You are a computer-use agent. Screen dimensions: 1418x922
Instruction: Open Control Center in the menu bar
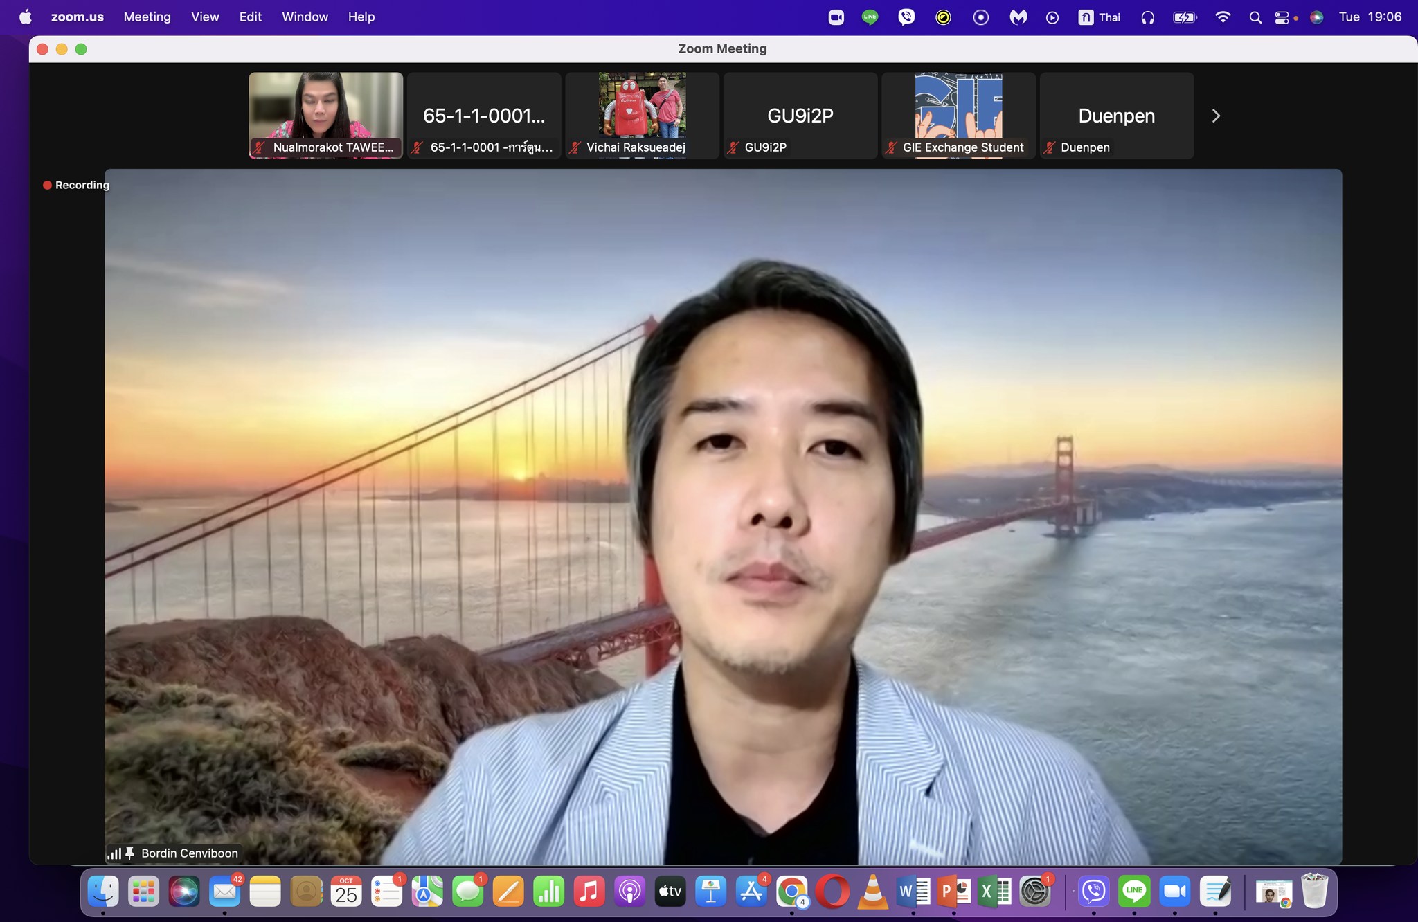click(1282, 17)
